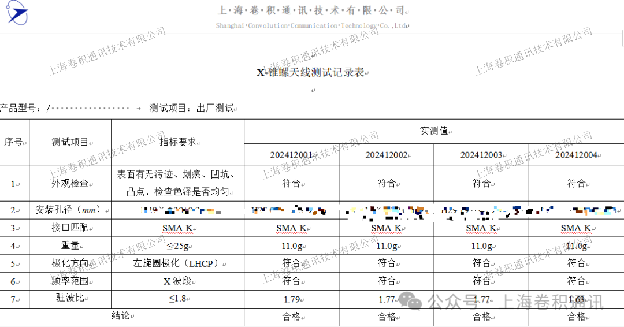This screenshot has width=624, height=327.
Task: Select the X 波段 requirement cell
Action: point(177,281)
